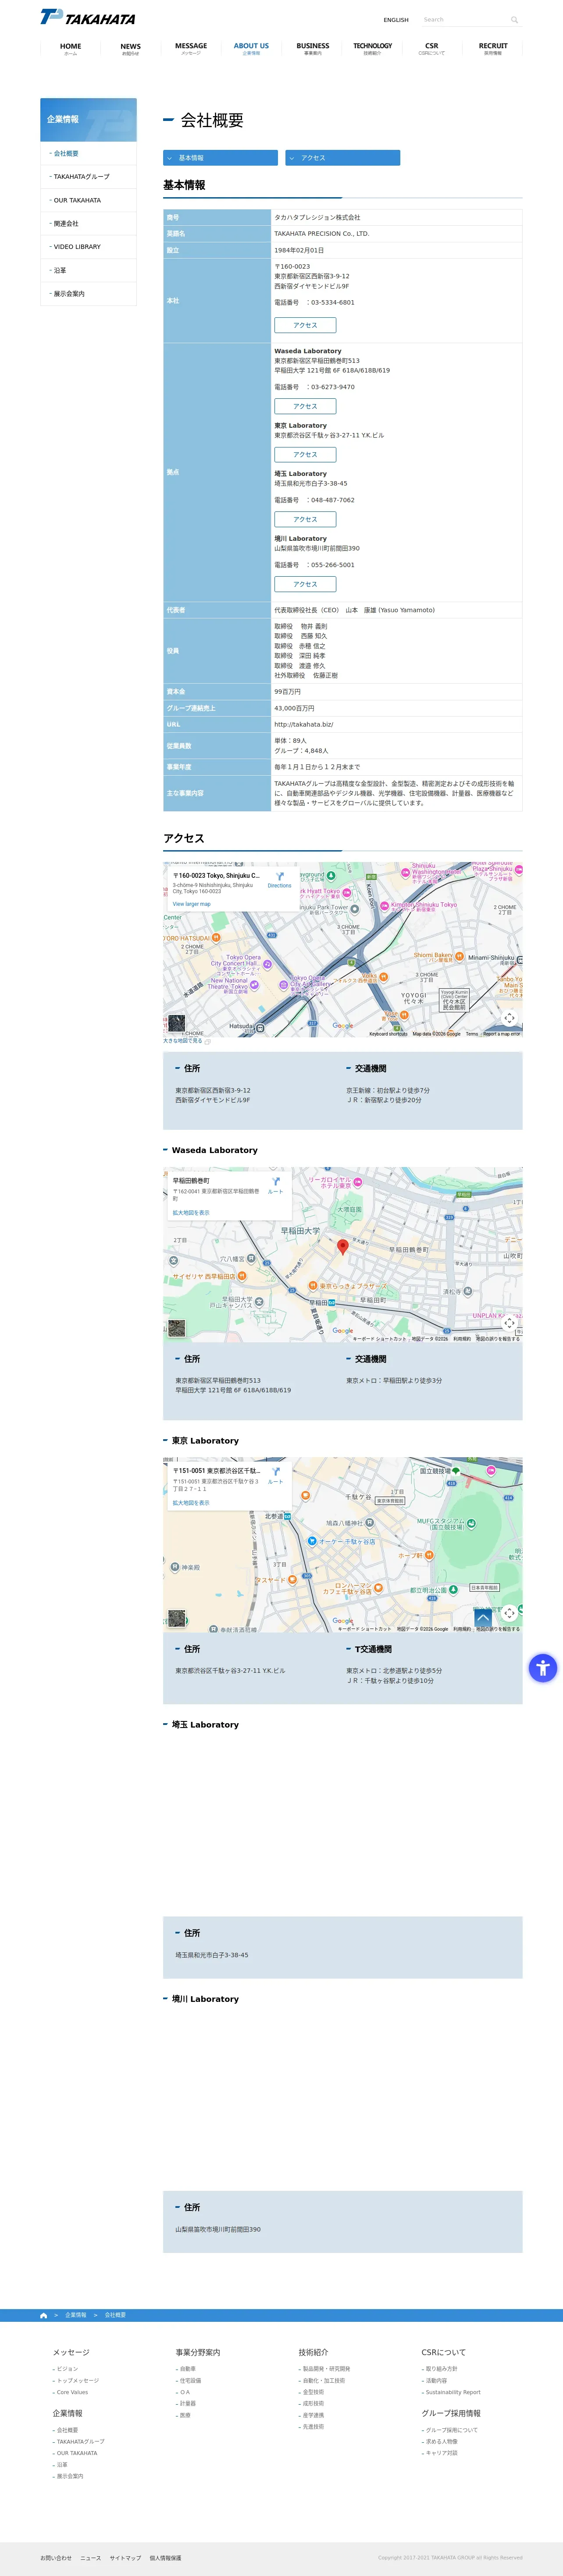Click アクセス button under 本社 address

point(305,325)
